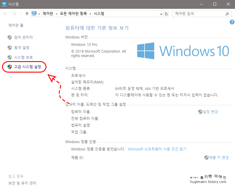Select 시스템 in the breadcrumb path

point(99,14)
